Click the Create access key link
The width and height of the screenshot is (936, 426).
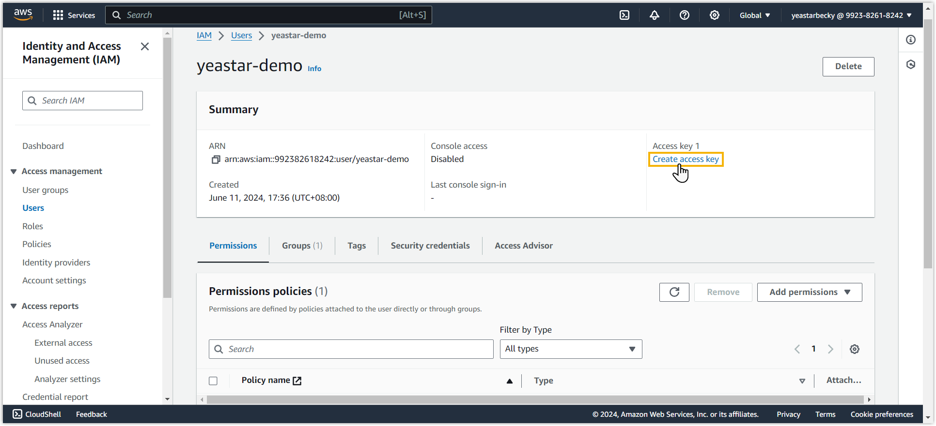[x=685, y=159]
